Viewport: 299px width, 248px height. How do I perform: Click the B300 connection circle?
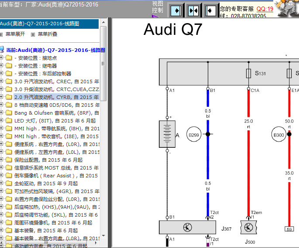(x=278, y=135)
